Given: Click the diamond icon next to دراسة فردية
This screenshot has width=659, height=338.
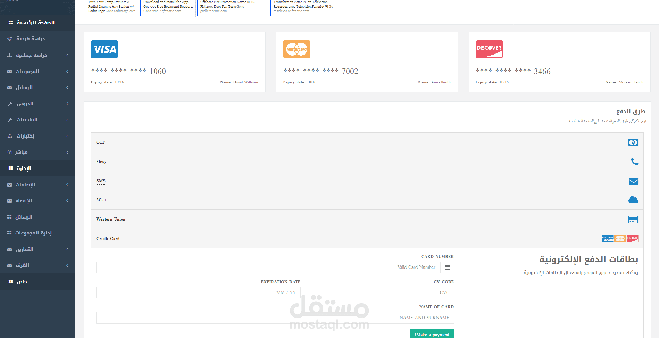Looking at the screenshot, I should click(10, 39).
